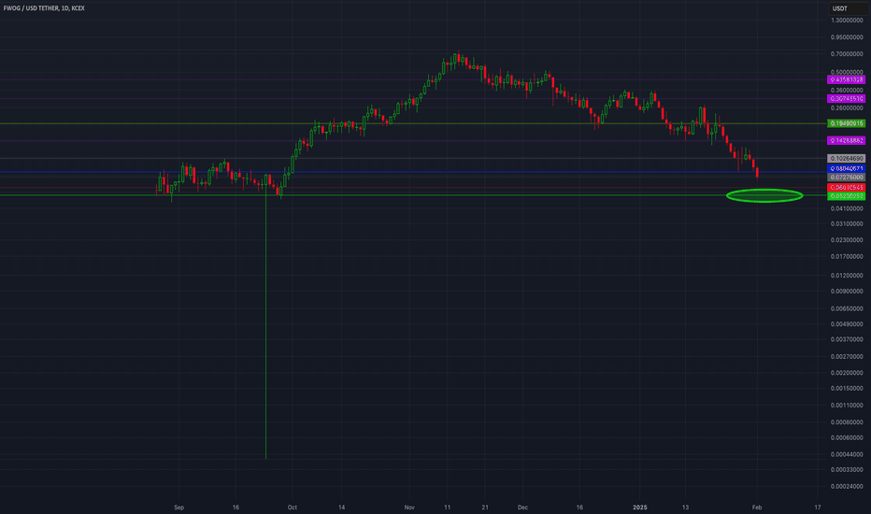871x514 pixels.
Task: Click the 13 date label on time axis
Action: [x=685, y=507]
